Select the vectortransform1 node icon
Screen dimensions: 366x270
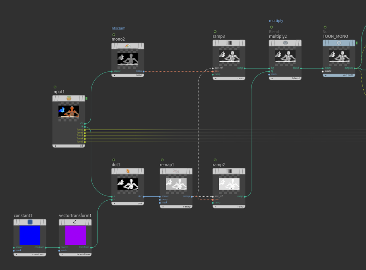click(75, 222)
